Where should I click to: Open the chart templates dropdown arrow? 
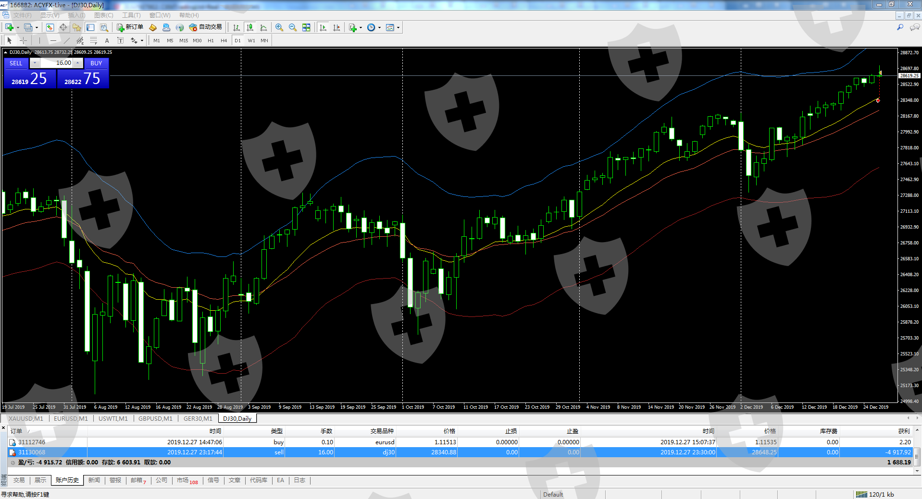point(398,27)
